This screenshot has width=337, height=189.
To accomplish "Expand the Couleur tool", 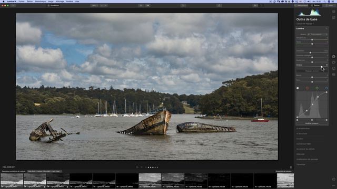I will click(300, 139).
